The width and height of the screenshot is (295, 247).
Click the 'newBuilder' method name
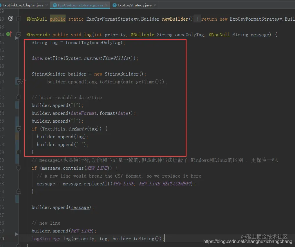pos(175,19)
